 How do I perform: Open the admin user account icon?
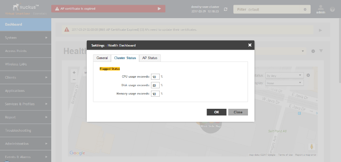point(321,9)
